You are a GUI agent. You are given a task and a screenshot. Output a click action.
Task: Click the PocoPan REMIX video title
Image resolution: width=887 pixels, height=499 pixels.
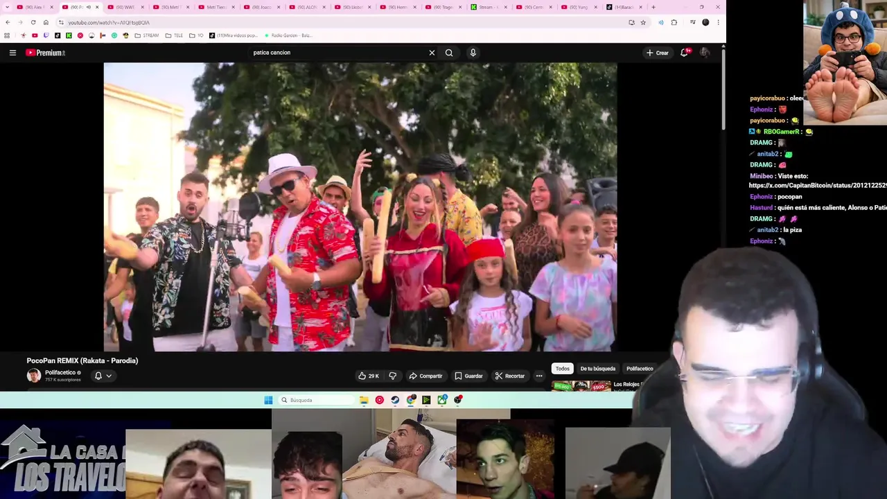tap(82, 360)
